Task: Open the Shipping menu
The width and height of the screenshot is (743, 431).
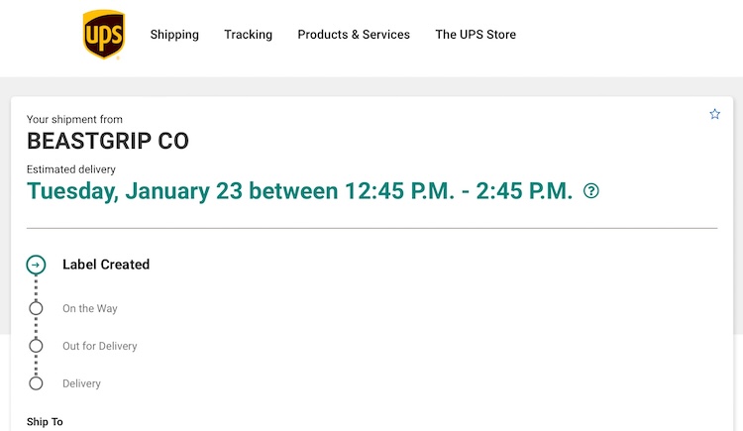Action: (174, 35)
